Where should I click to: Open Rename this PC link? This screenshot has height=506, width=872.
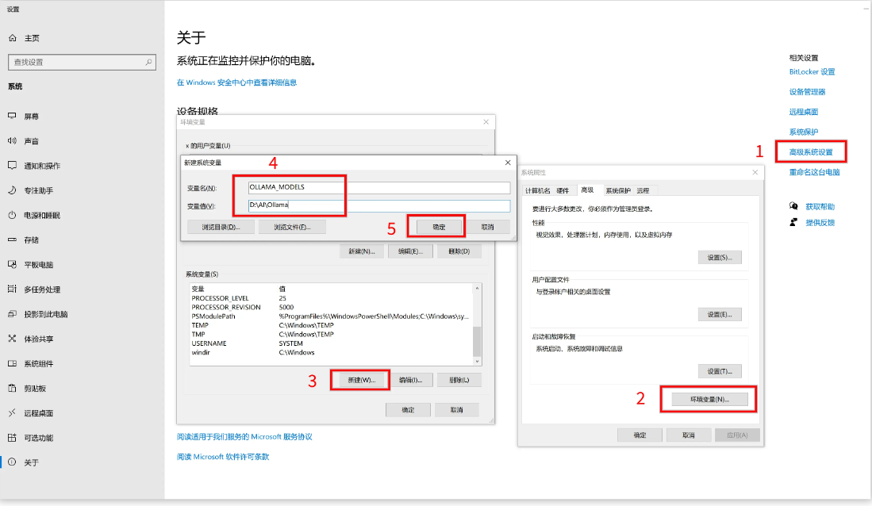pos(814,172)
